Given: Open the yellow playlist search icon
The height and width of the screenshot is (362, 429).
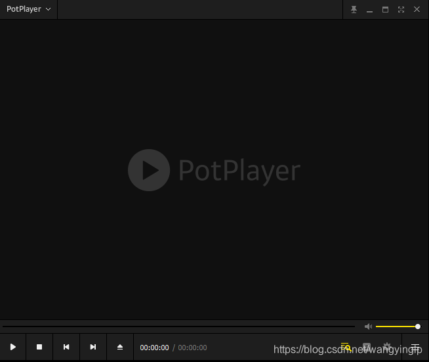Looking at the screenshot, I should [346, 347].
